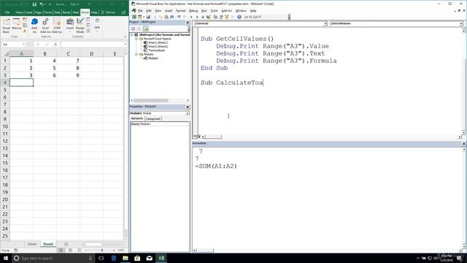Open the (General) object dropdown
This screenshot has height=263, width=467.
[x=325, y=23]
